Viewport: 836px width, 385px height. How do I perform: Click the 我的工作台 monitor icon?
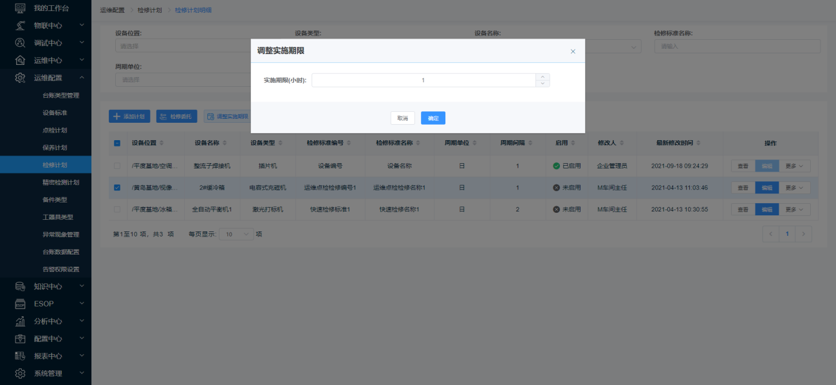[x=20, y=8]
